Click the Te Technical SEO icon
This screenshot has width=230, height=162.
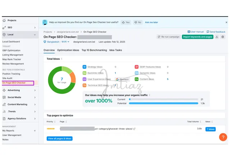84,85
